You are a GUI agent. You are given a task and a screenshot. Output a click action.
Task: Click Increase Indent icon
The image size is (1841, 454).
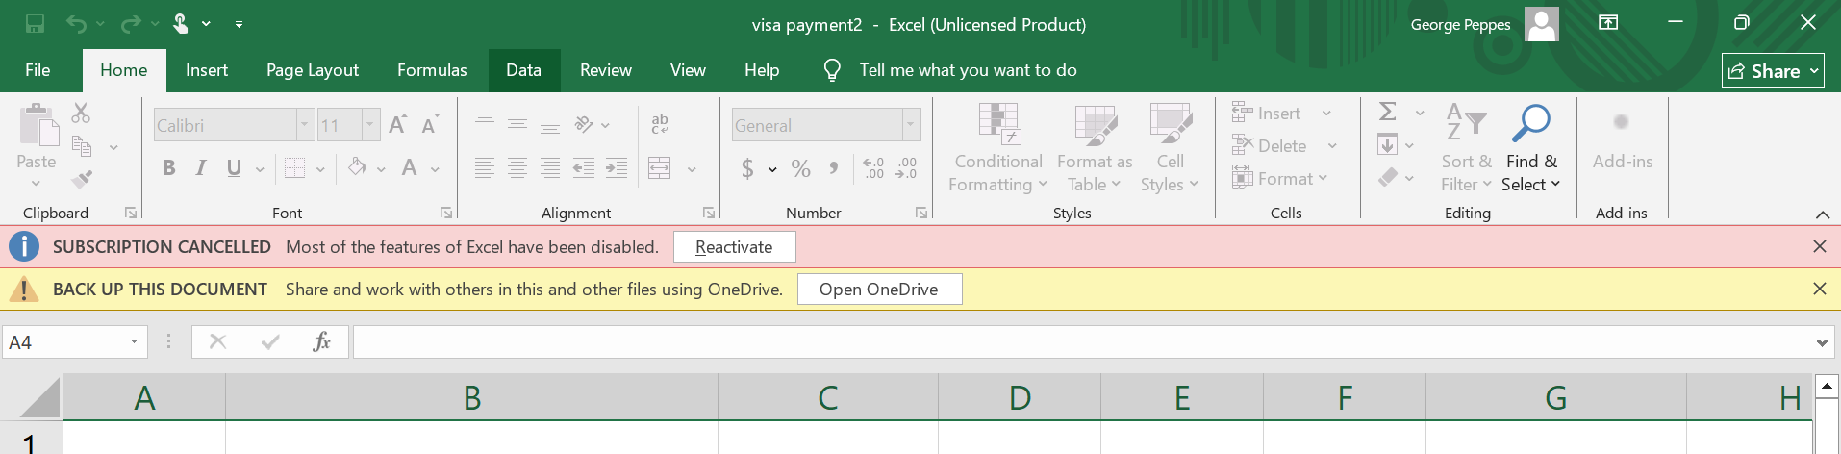[617, 168]
